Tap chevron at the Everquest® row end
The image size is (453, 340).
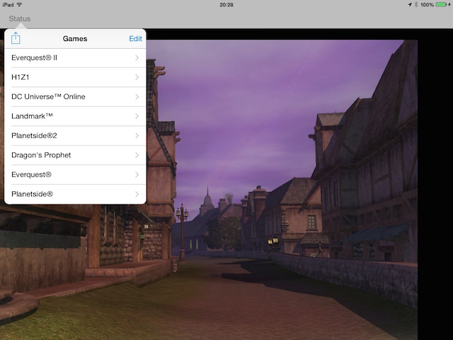[x=137, y=175]
